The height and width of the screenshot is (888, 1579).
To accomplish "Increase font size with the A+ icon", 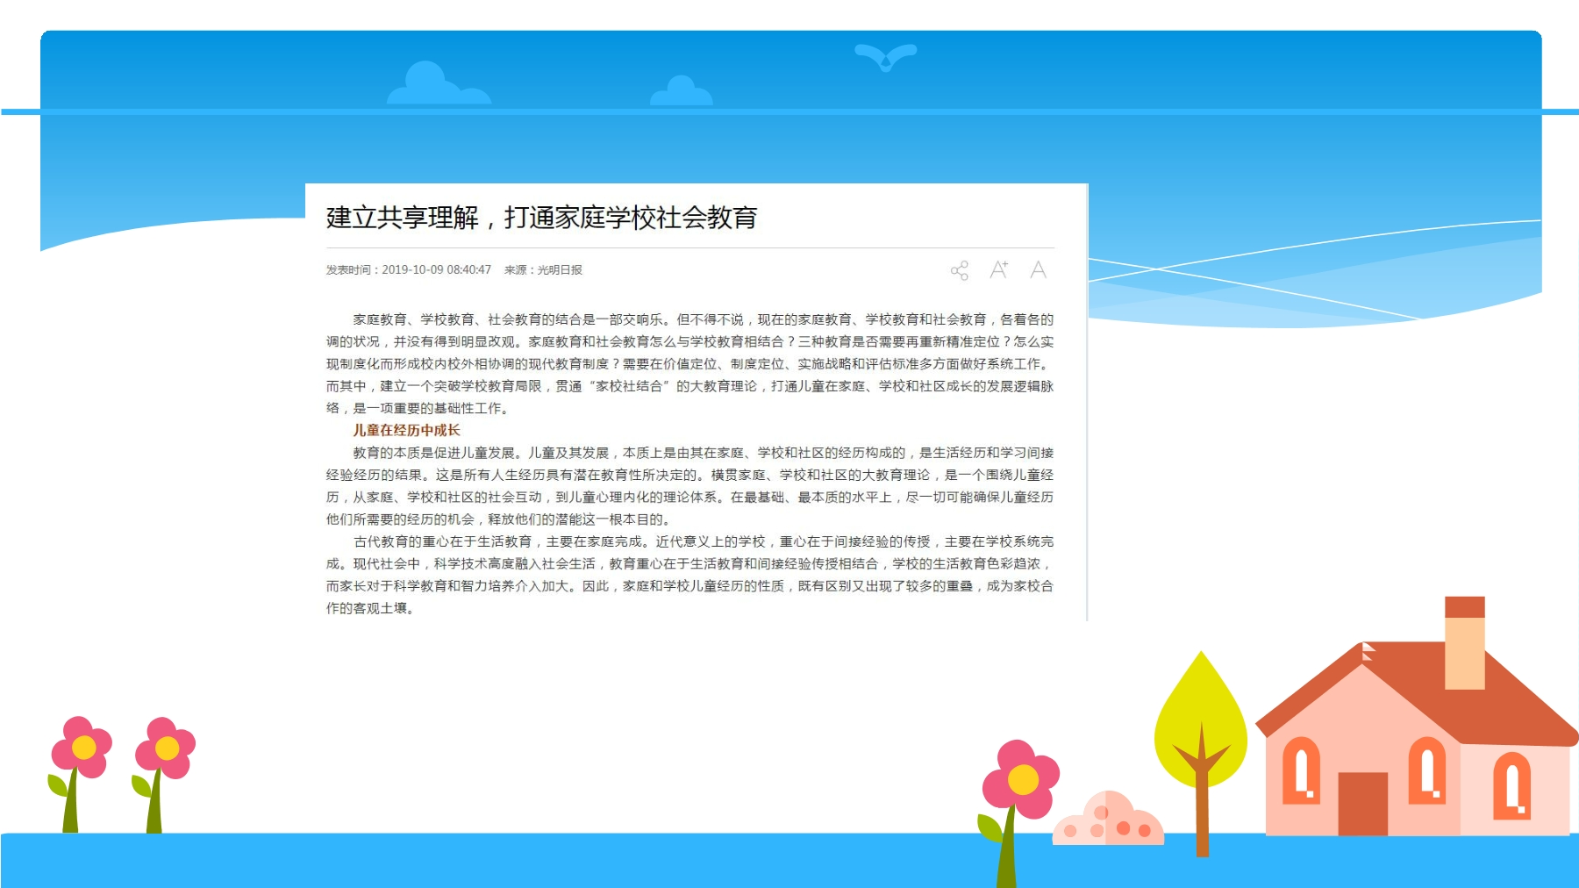I will [999, 269].
